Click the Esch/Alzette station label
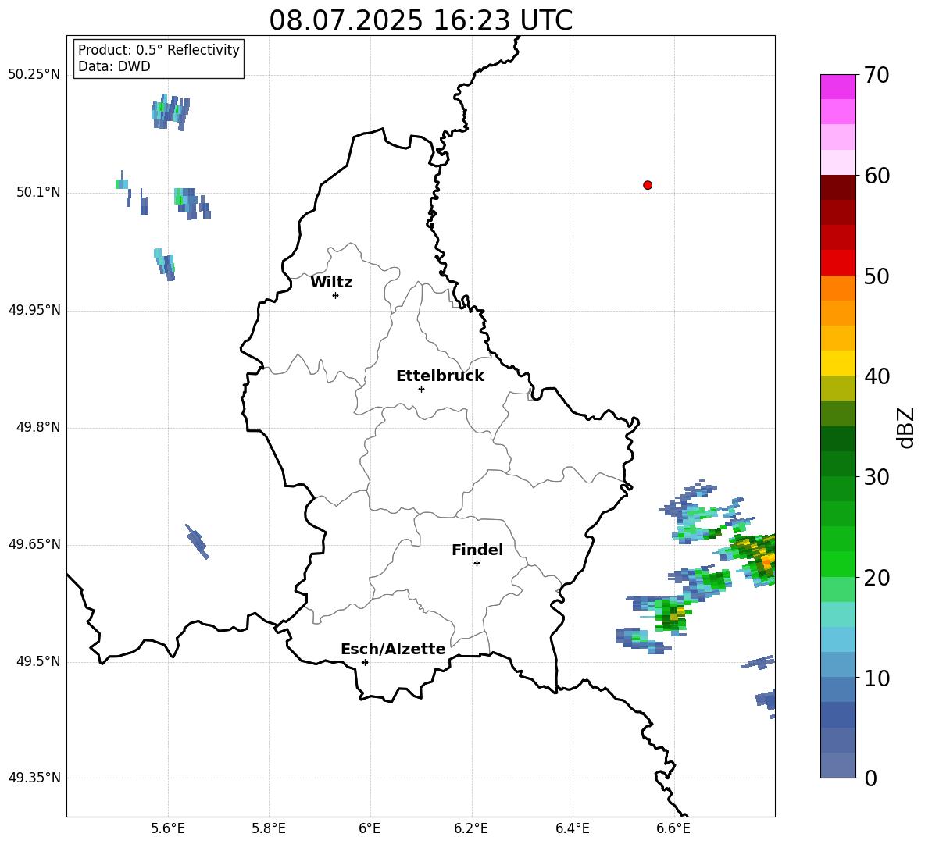Screen dimensions: 925x844 coord(393,649)
